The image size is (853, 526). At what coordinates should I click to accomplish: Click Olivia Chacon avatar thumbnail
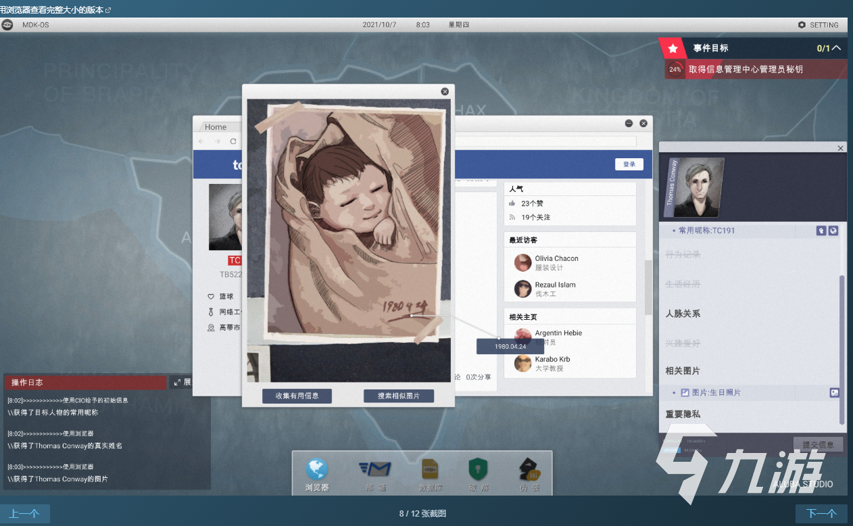pos(522,262)
